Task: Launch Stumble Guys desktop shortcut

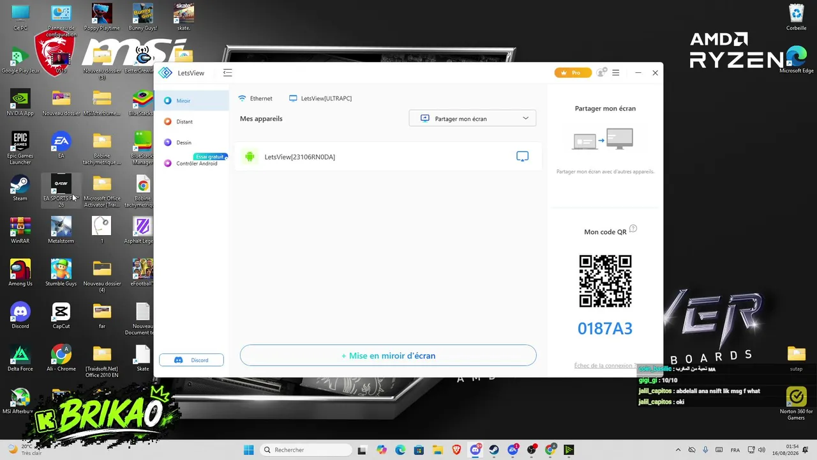Action: click(61, 273)
